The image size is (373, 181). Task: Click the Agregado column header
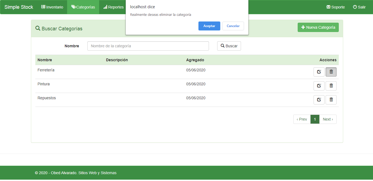tap(195, 60)
